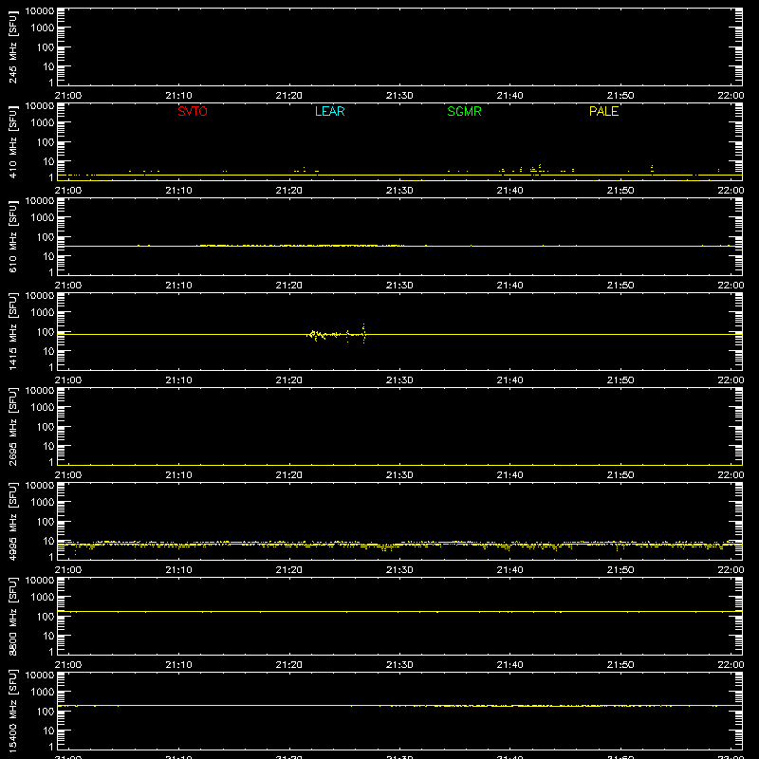Select the 8800 MHz [SFU] axis label
Image resolution: width=759 pixels, height=759 pixels.
12,617
